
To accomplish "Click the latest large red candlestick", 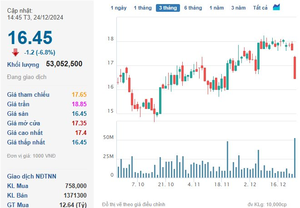I will click(x=295, y=68).
